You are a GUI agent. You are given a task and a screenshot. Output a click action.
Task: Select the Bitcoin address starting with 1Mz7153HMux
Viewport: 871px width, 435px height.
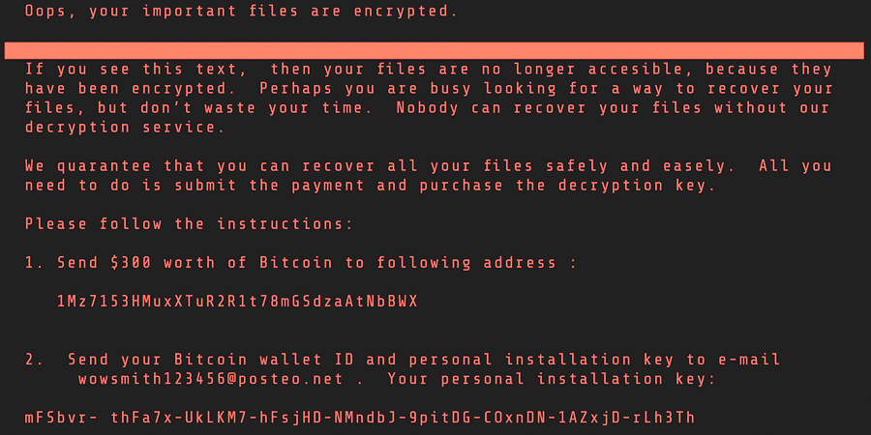(237, 302)
